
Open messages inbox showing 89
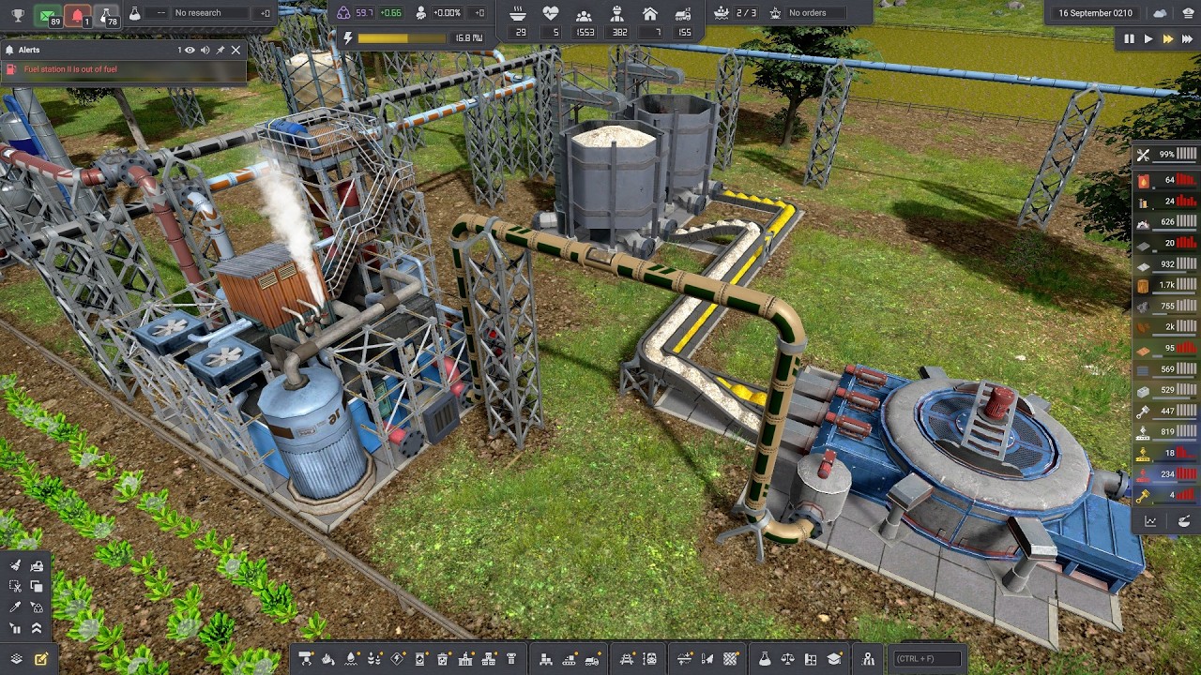click(x=49, y=14)
